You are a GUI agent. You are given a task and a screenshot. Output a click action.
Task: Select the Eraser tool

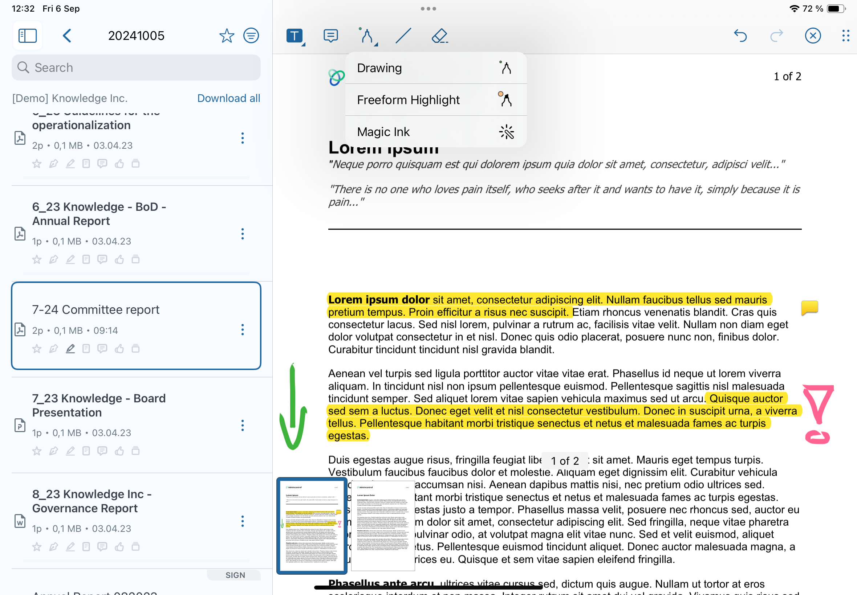pyautogui.click(x=439, y=36)
